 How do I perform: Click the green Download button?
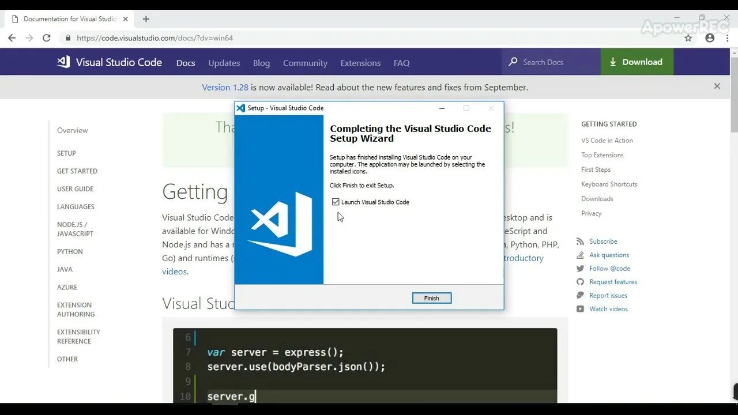[637, 62]
